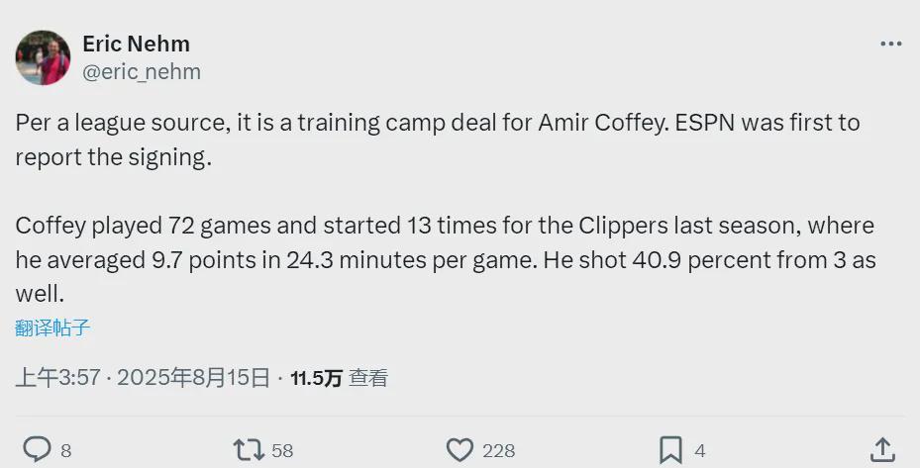Screen dimensions: 920x468
Task: Click the like count 228
Action: 498,451
